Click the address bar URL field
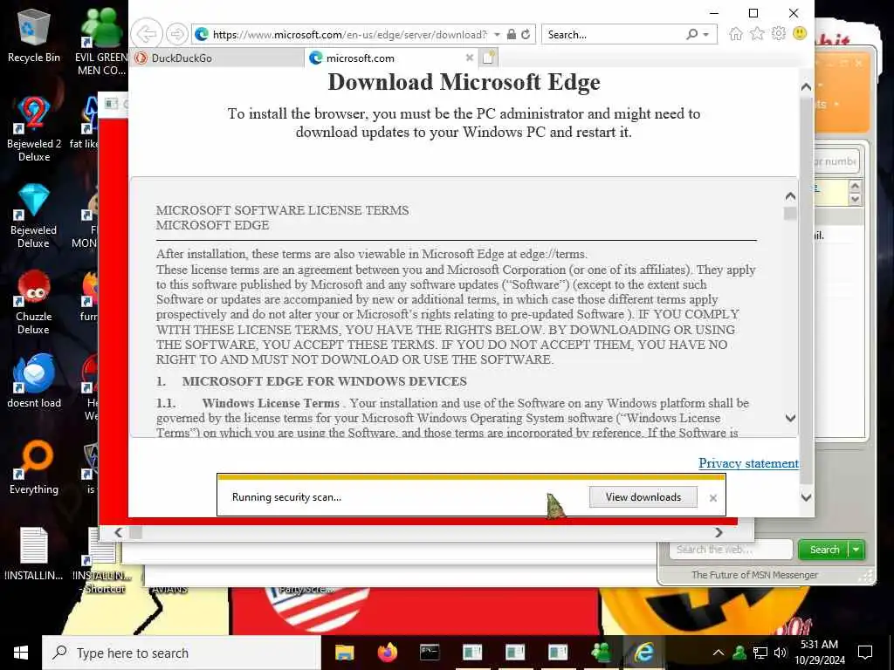The width and height of the screenshot is (894, 670). point(349,35)
